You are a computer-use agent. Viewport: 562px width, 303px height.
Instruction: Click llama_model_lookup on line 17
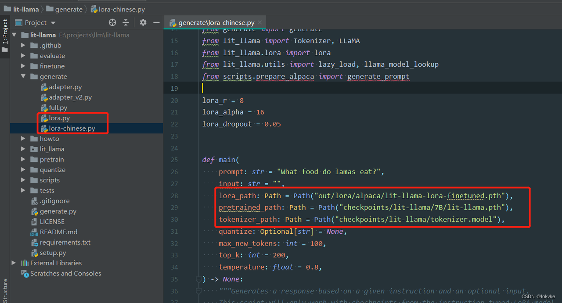click(401, 64)
